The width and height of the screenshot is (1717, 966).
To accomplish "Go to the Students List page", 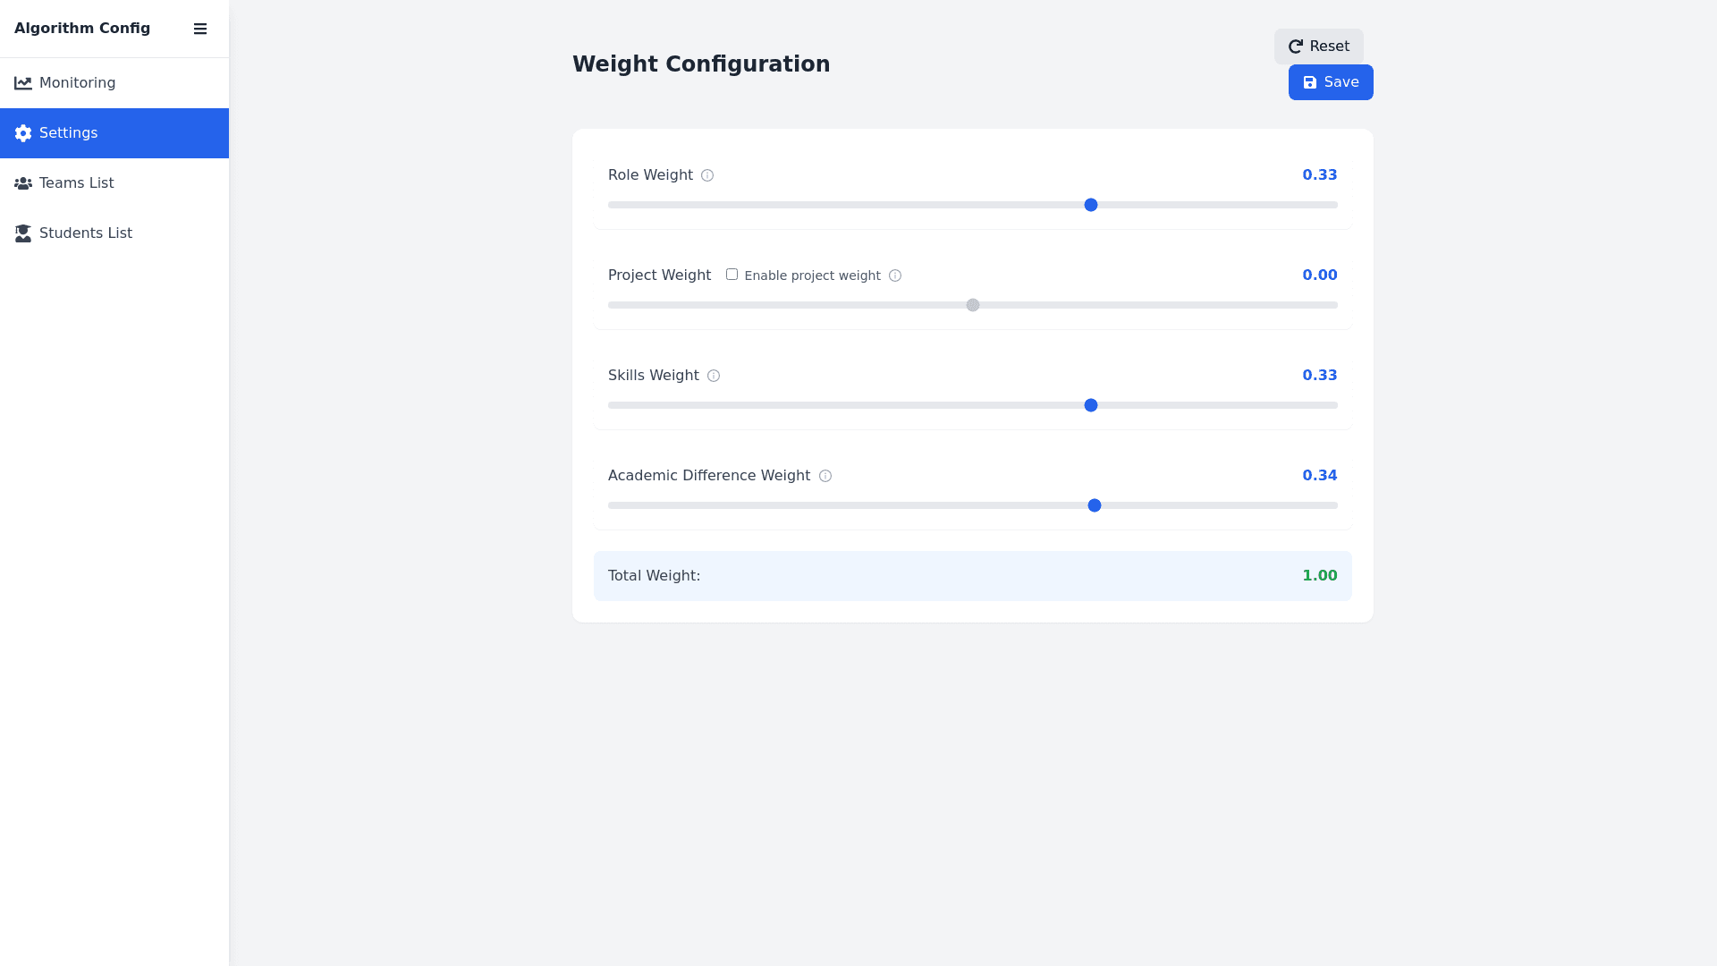I will [86, 233].
